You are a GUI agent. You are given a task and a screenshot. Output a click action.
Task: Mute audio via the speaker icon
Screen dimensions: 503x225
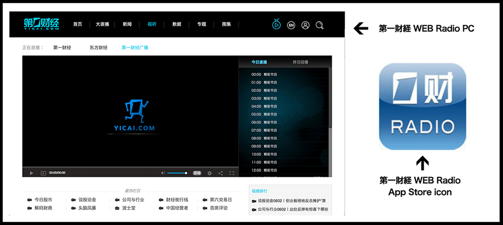pos(163,173)
